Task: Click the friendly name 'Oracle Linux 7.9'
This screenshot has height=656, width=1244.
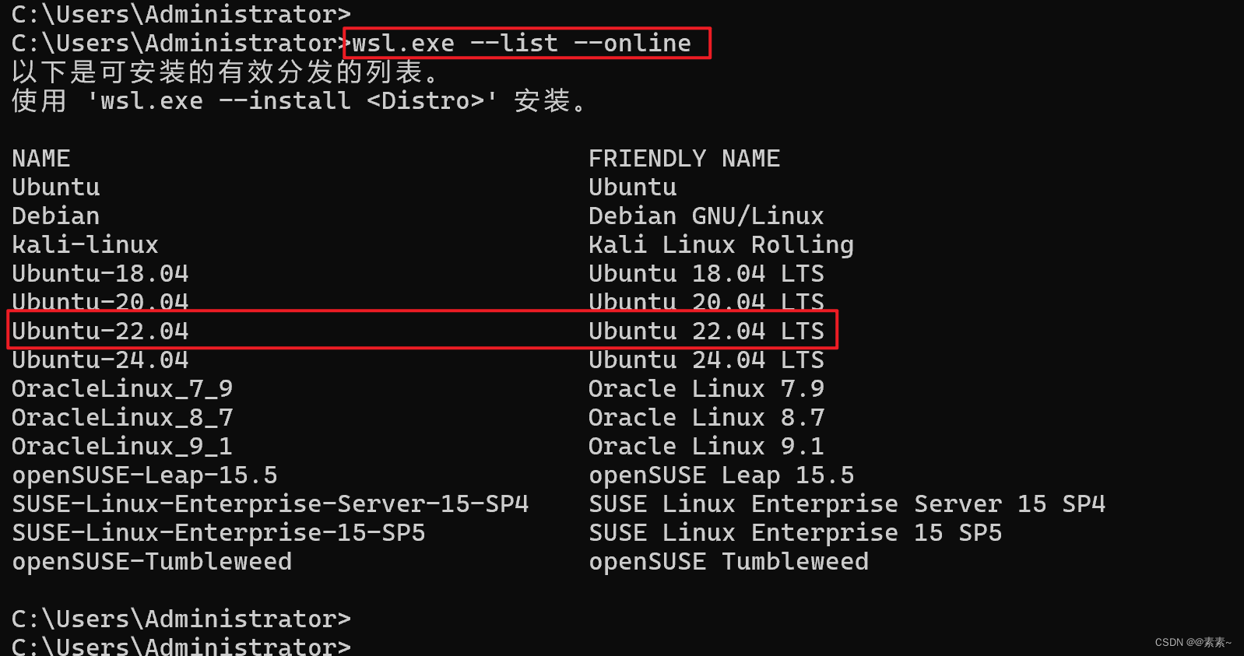Action: tap(706, 388)
